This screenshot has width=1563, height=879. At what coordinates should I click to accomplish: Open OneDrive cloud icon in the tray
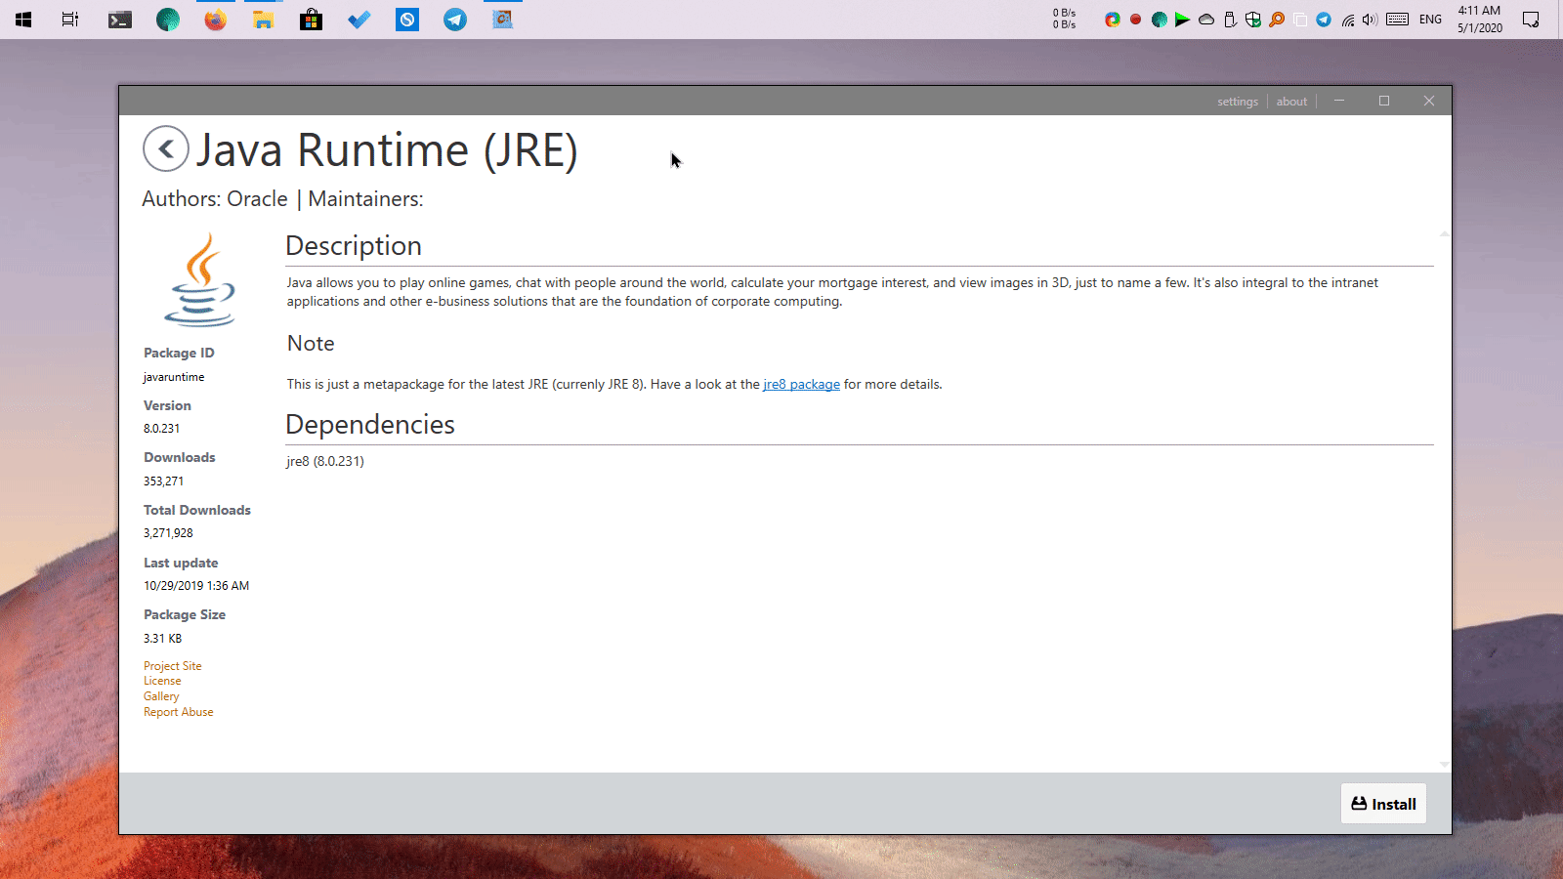[1206, 20]
